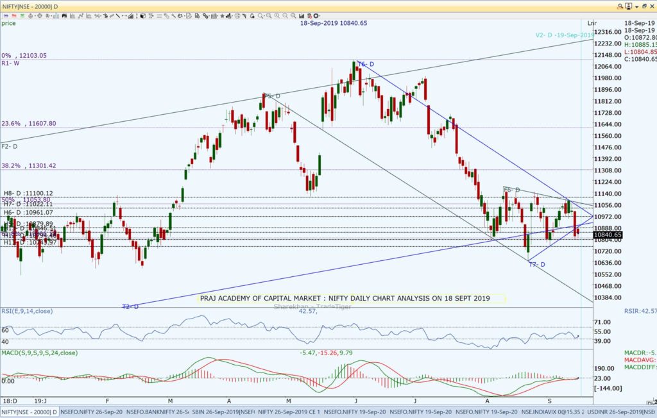Open the bell alert icon
The height and width of the screenshot is (418, 657).
tap(252, 16)
